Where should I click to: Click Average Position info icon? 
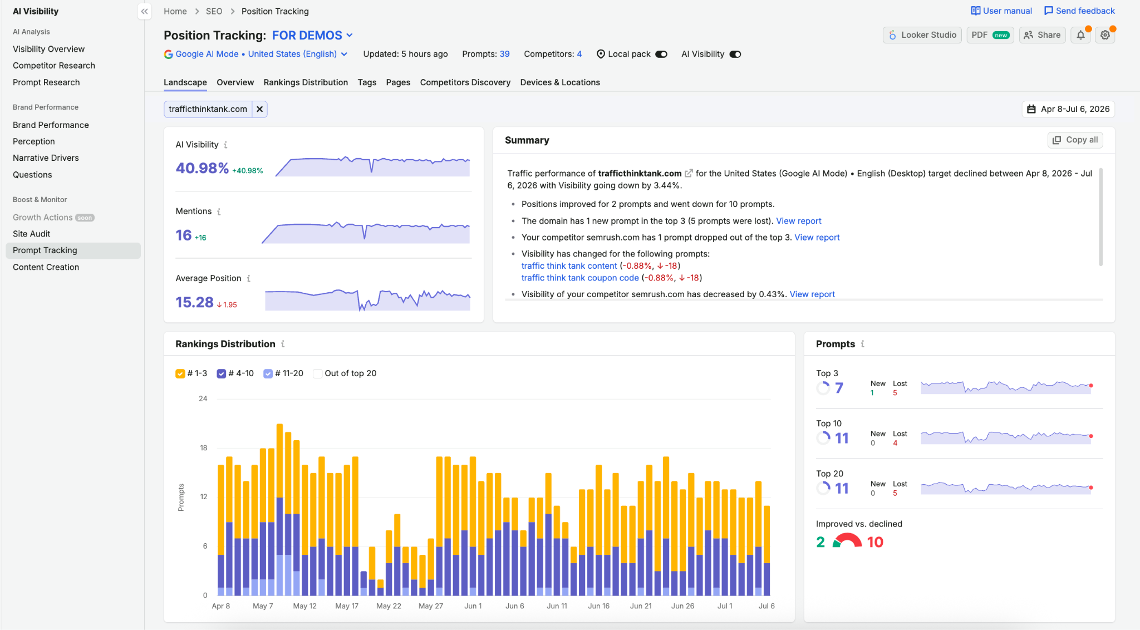[248, 278]
